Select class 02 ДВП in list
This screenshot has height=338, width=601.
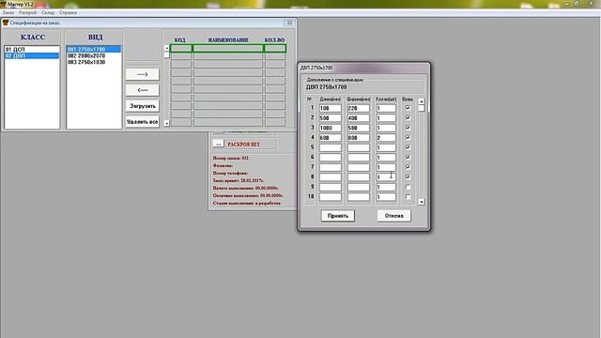pyautogui.click(x=32, y=55)
